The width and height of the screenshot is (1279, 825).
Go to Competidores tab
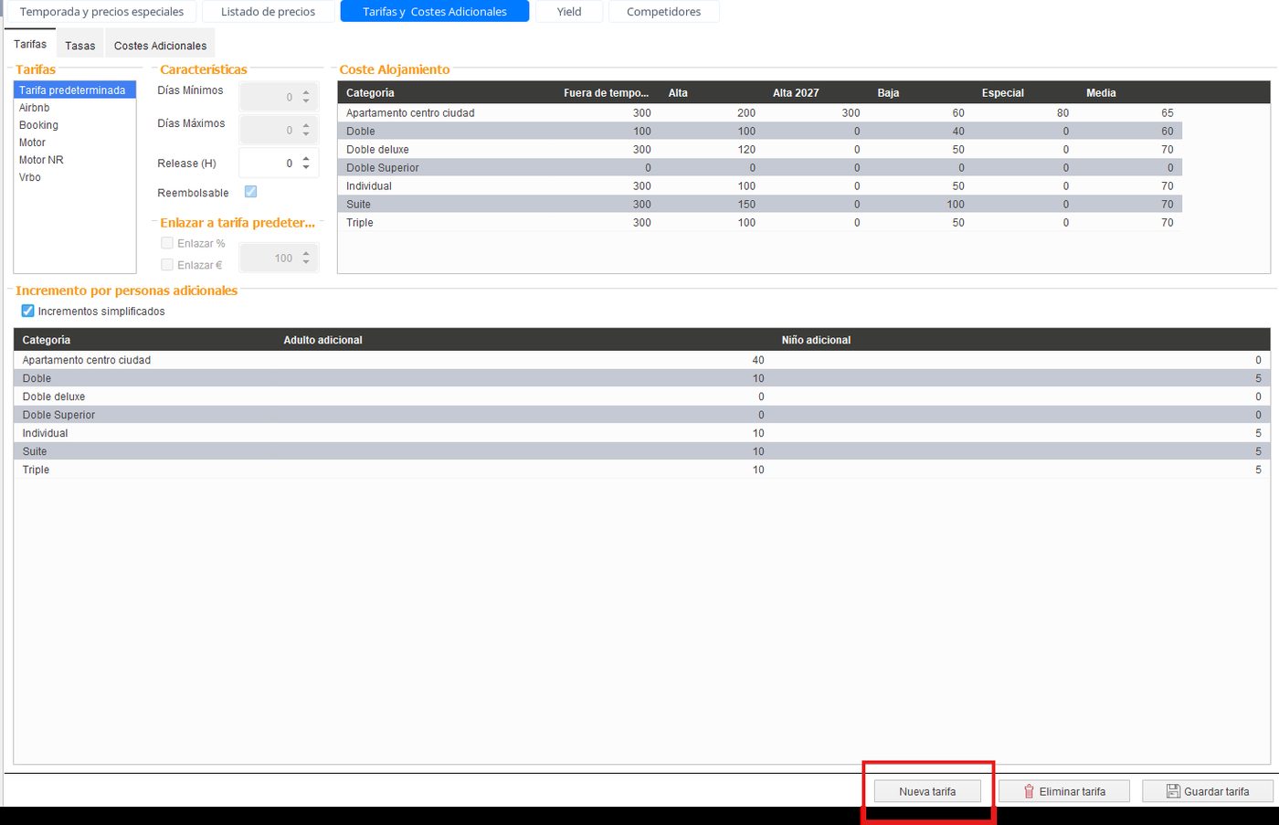664,12
